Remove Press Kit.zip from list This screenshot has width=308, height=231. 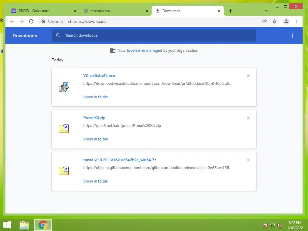tap(248, 118)
